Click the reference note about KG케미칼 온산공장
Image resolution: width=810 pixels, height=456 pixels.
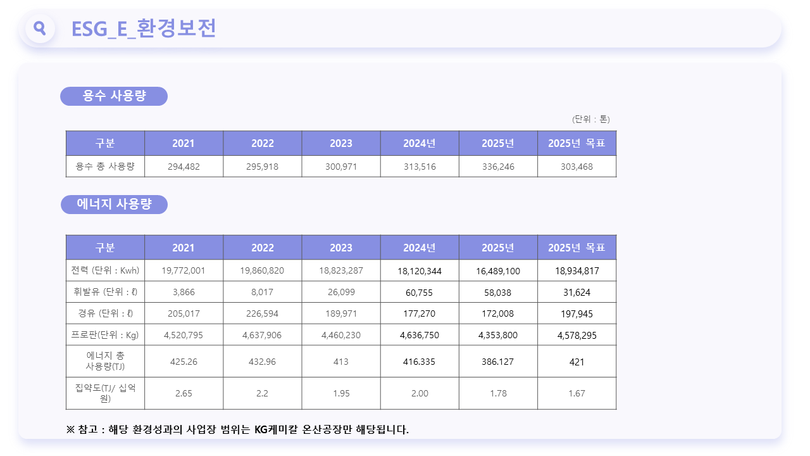pos(237,429)
